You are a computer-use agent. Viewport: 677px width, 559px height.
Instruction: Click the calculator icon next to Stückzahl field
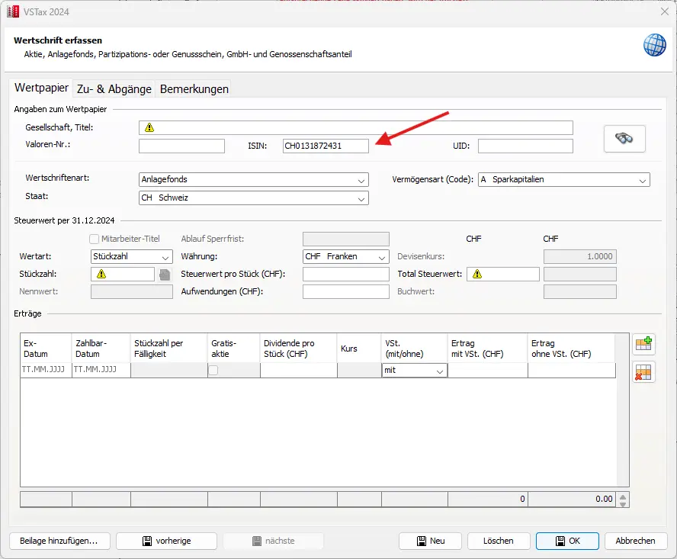pos(164,275)
